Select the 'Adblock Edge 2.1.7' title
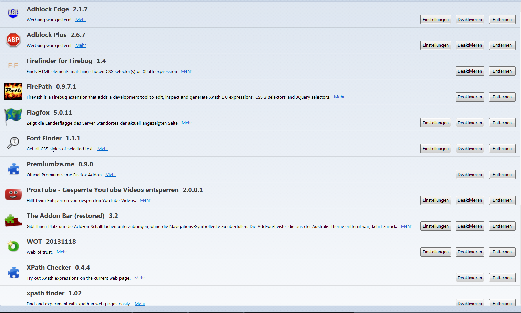This screenshot has height=313, width=521. 57,9
